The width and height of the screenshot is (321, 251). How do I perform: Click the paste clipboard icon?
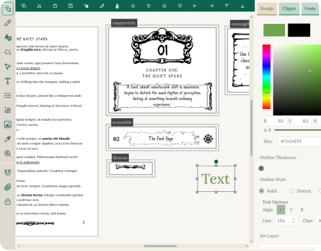55,6
